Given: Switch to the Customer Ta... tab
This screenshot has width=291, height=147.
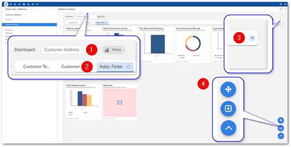Looking at the screenshot, I should pos(73,22).
